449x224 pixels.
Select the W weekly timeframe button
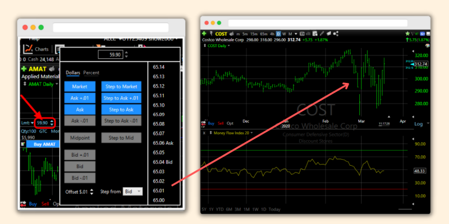[x=284, y=34]
